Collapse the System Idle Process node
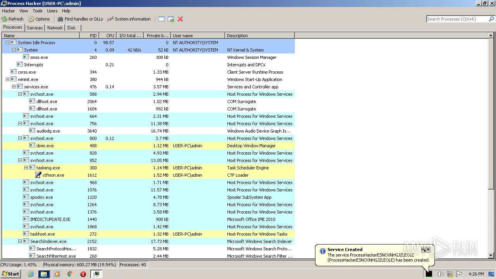This screenshot has height=279, width=496. click(x=7, y=43)
